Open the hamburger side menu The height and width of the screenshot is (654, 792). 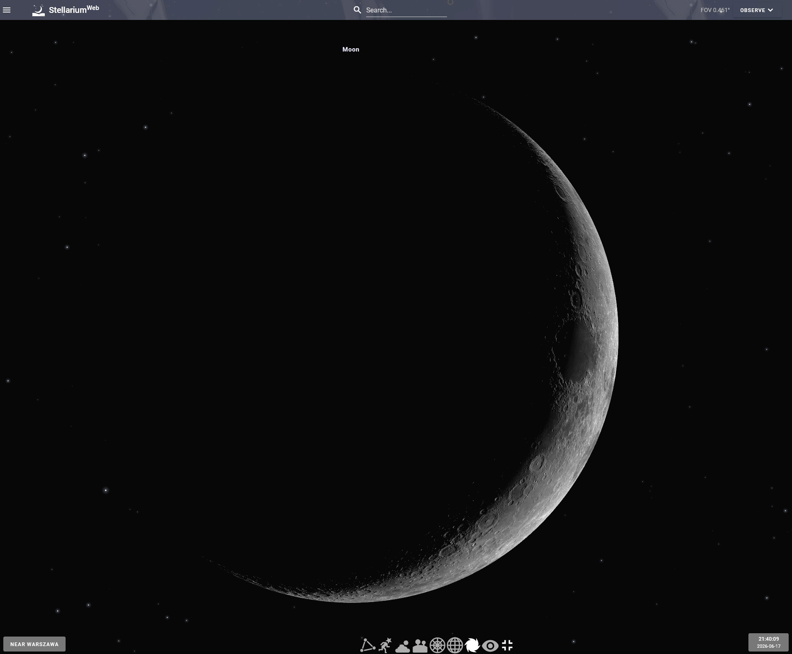(7, 10)
